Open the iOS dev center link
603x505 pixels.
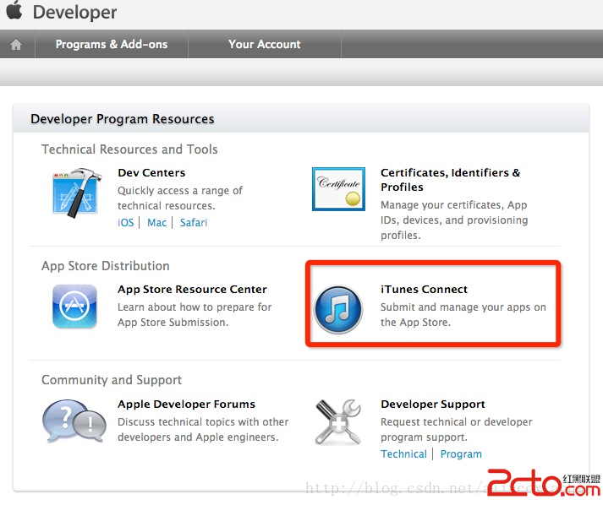pyautogui.click(x=126, y=223)
